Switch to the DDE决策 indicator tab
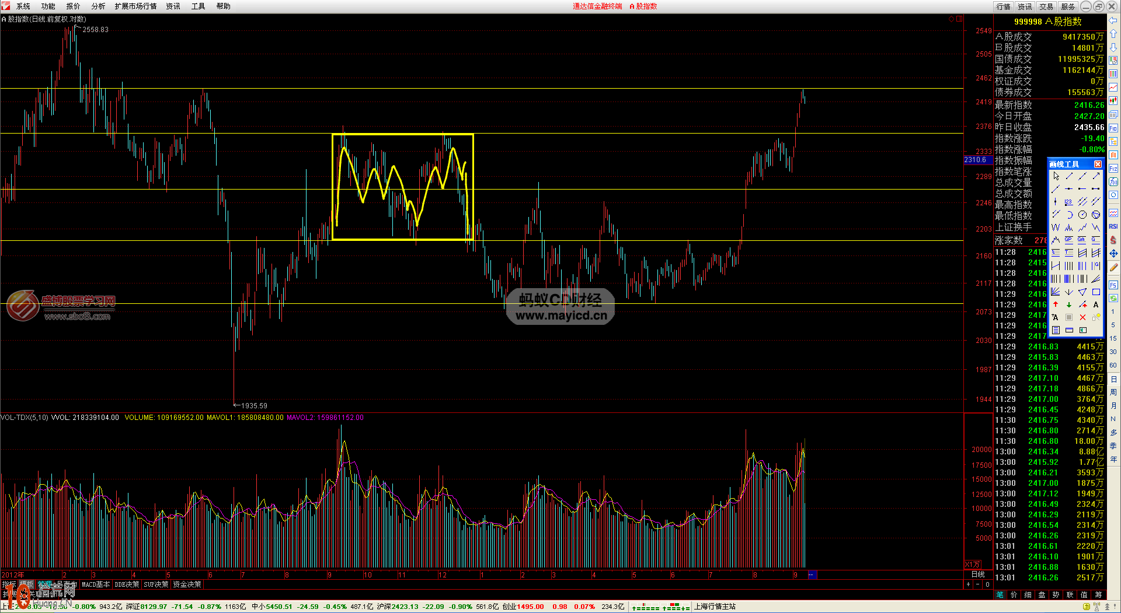This screenshot has width=1121, height=613. [127, 584]
